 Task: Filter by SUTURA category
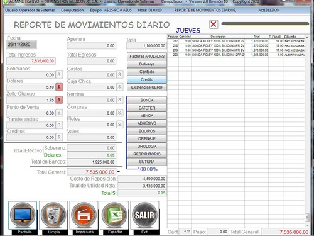point(147,162)
